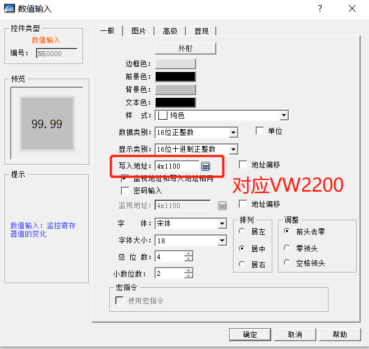This screenshot has height=349, width=369.
Task: Click the 总位数 value field
Action: click(170, 256)
